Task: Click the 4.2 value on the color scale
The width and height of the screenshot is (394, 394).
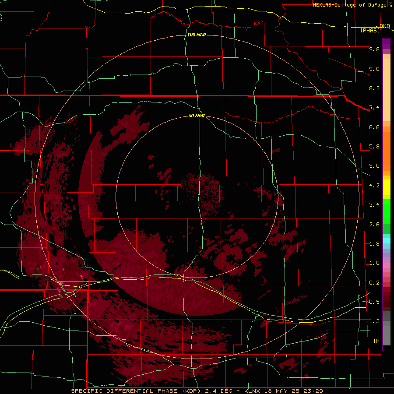Action: (374, 186)
